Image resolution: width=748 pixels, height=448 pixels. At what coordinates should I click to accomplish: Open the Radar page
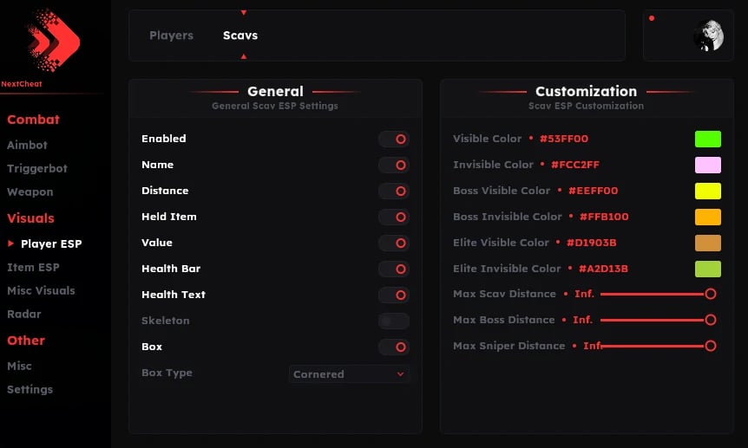[24, 315]
